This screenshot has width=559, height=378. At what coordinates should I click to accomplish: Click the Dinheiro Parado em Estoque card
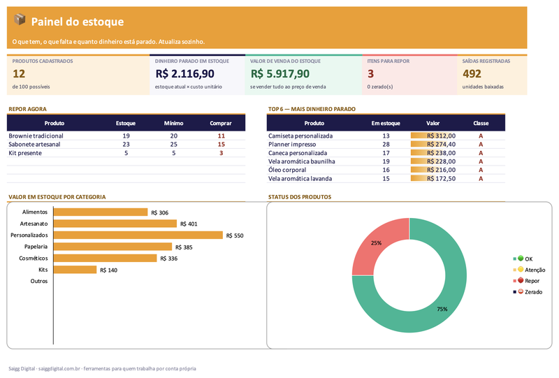197,75
